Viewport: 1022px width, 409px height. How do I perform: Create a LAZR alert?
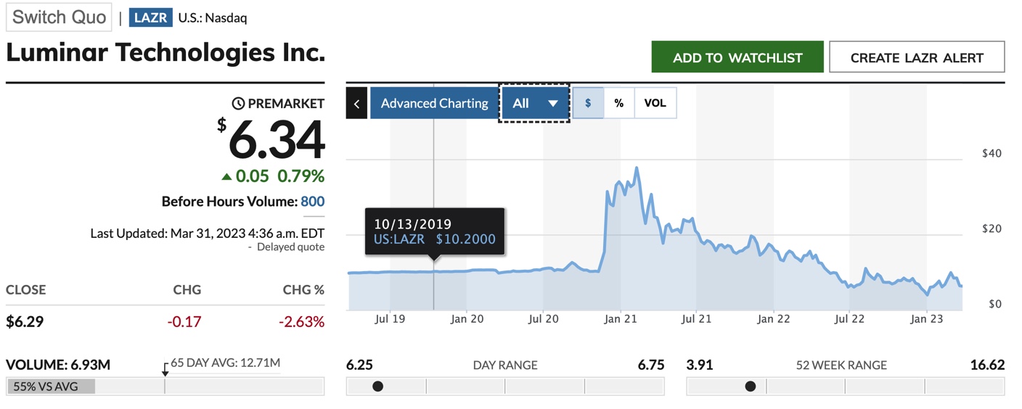point(917,57)
